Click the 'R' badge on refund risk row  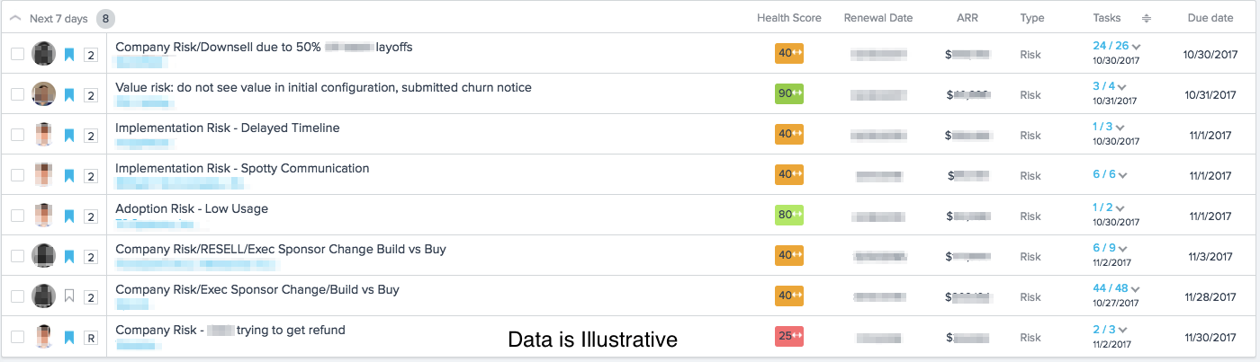pos(91,338)
